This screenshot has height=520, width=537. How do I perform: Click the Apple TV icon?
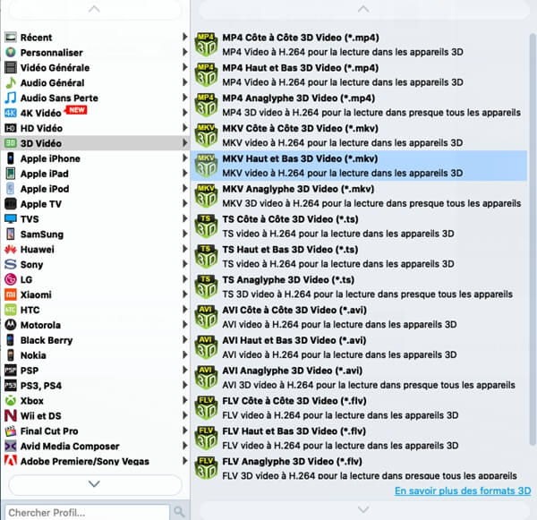click(10, 203)
